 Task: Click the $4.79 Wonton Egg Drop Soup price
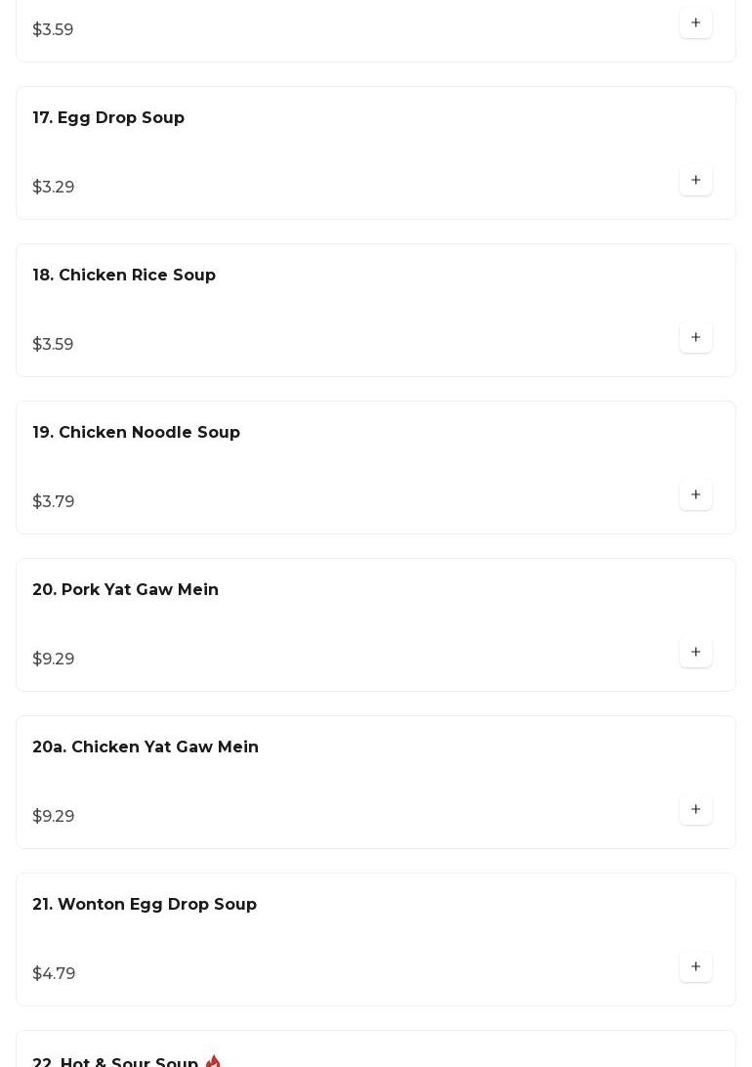tap(54, 974)
